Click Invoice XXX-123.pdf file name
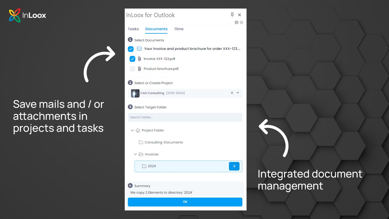The height and width of the screenshot is (219, 389). pos(159,59)
